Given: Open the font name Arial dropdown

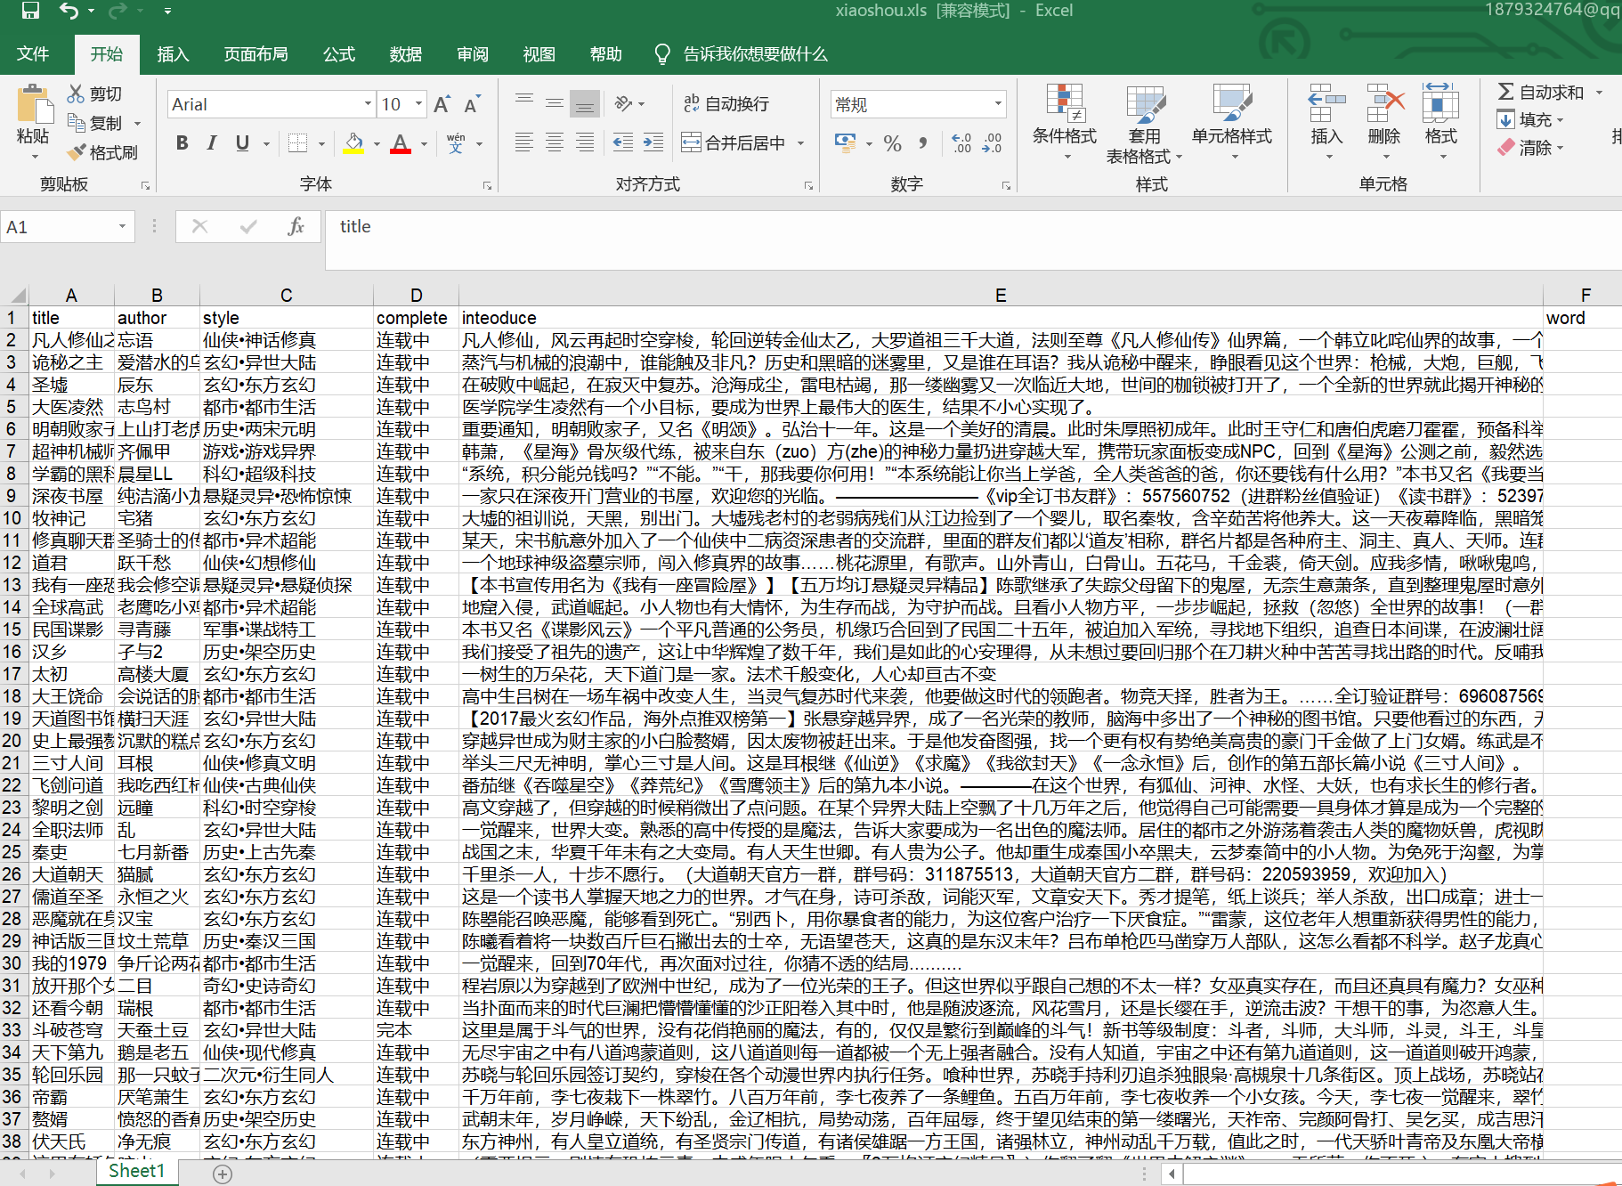Looking at the screenshot, I should 368,104.
